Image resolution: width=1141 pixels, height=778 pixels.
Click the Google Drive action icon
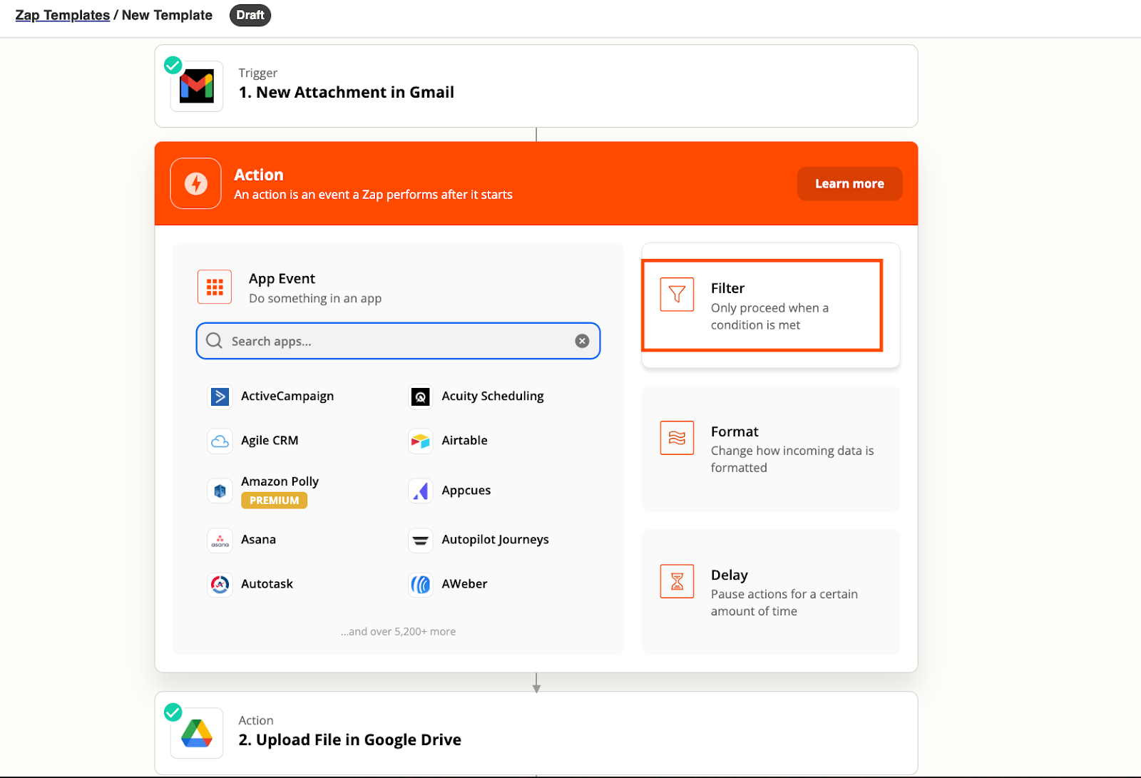196,733
